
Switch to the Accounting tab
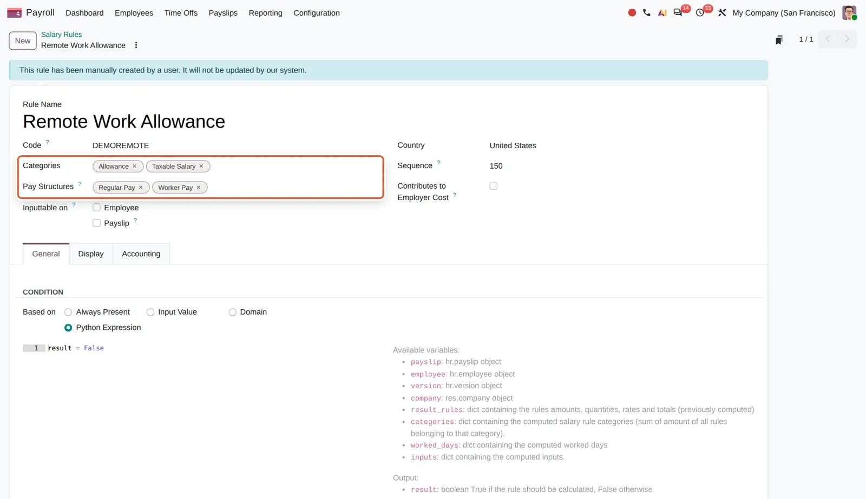coord(141,254)
